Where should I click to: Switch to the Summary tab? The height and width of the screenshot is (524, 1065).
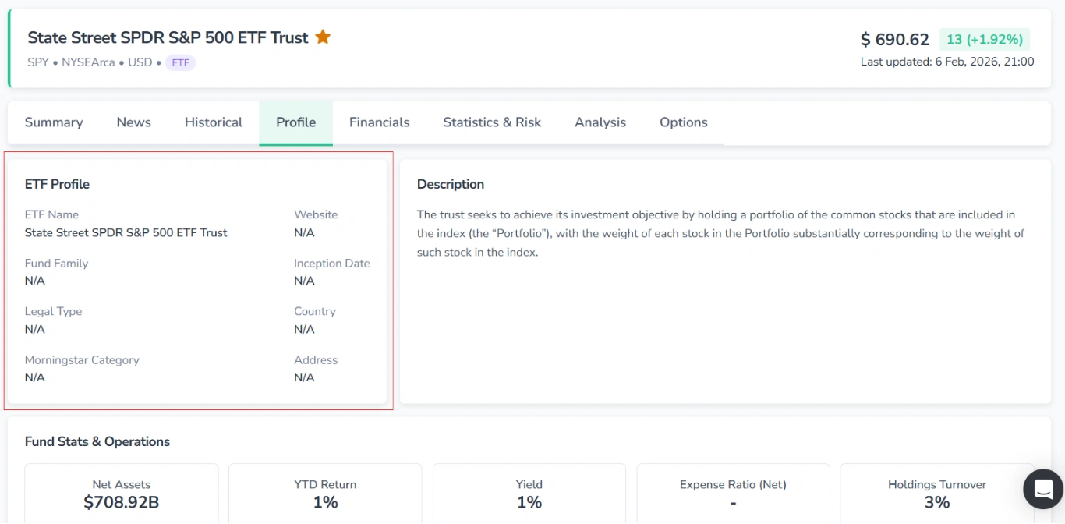point(53,122)
